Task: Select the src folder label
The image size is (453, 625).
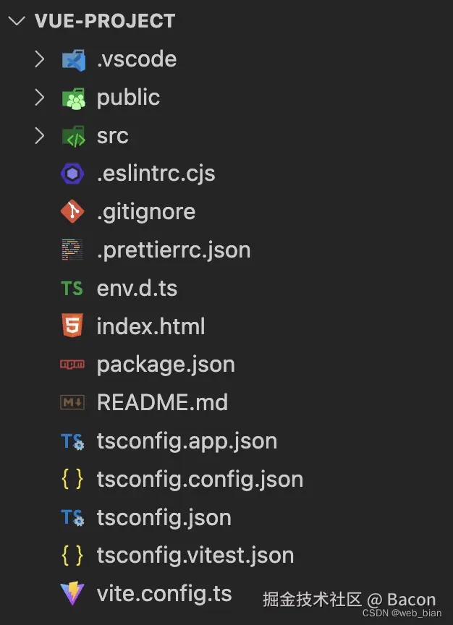Action: click(x=112, y=136)
